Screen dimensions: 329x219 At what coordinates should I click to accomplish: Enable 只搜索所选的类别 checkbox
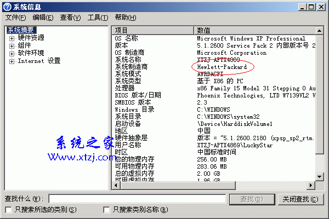click(x=8, y=210)
